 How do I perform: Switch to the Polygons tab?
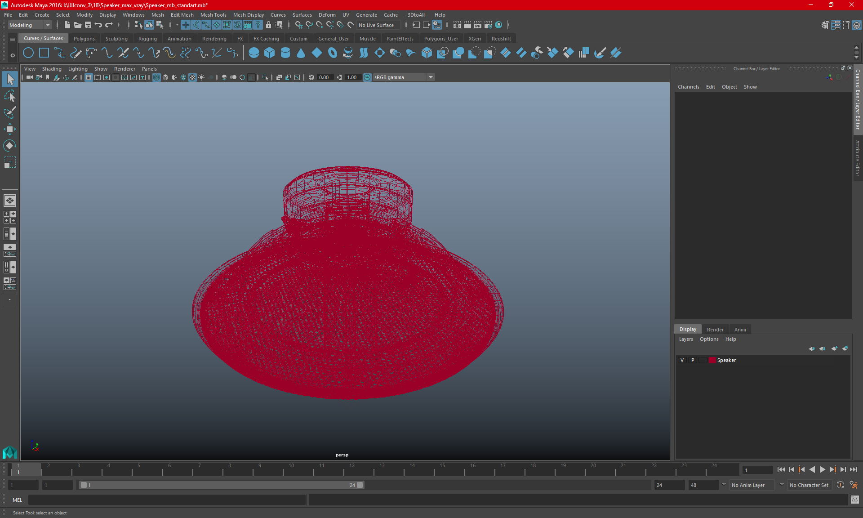click(85, 38)
